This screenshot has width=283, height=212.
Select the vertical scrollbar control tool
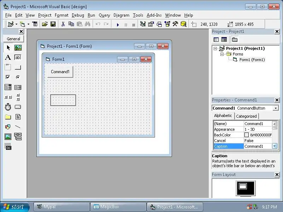pos(18,97)
